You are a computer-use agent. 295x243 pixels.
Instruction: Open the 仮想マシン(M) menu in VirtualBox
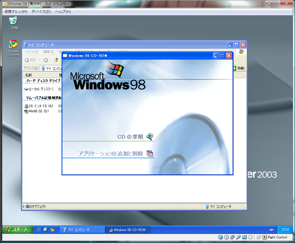[16, 11]
